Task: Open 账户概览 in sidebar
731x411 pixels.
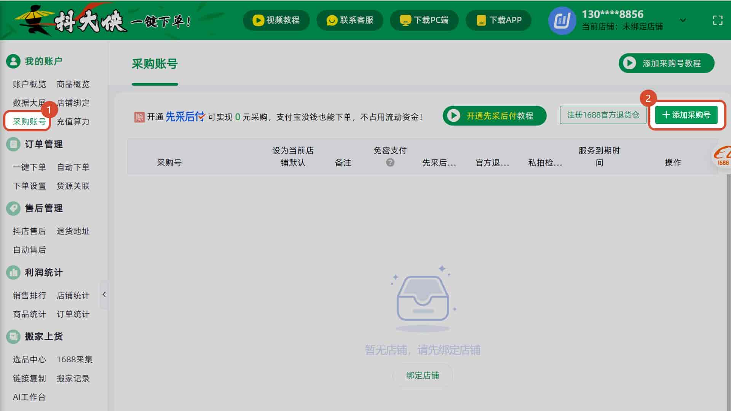Action: tap(29, 84)
